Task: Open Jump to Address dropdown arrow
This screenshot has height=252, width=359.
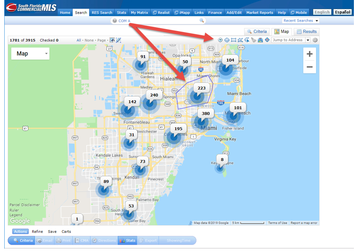Action: tap(308, 40)
